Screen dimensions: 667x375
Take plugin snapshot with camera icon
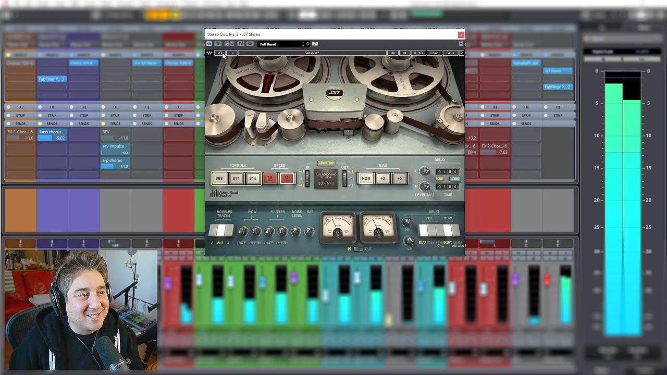click(x=315, y=44)
